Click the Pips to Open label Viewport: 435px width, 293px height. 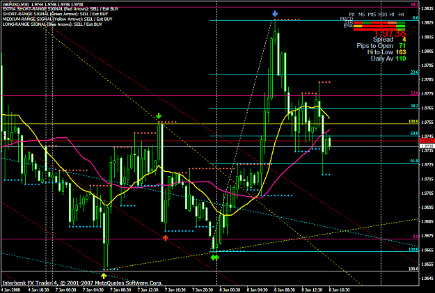pos(375,46)
